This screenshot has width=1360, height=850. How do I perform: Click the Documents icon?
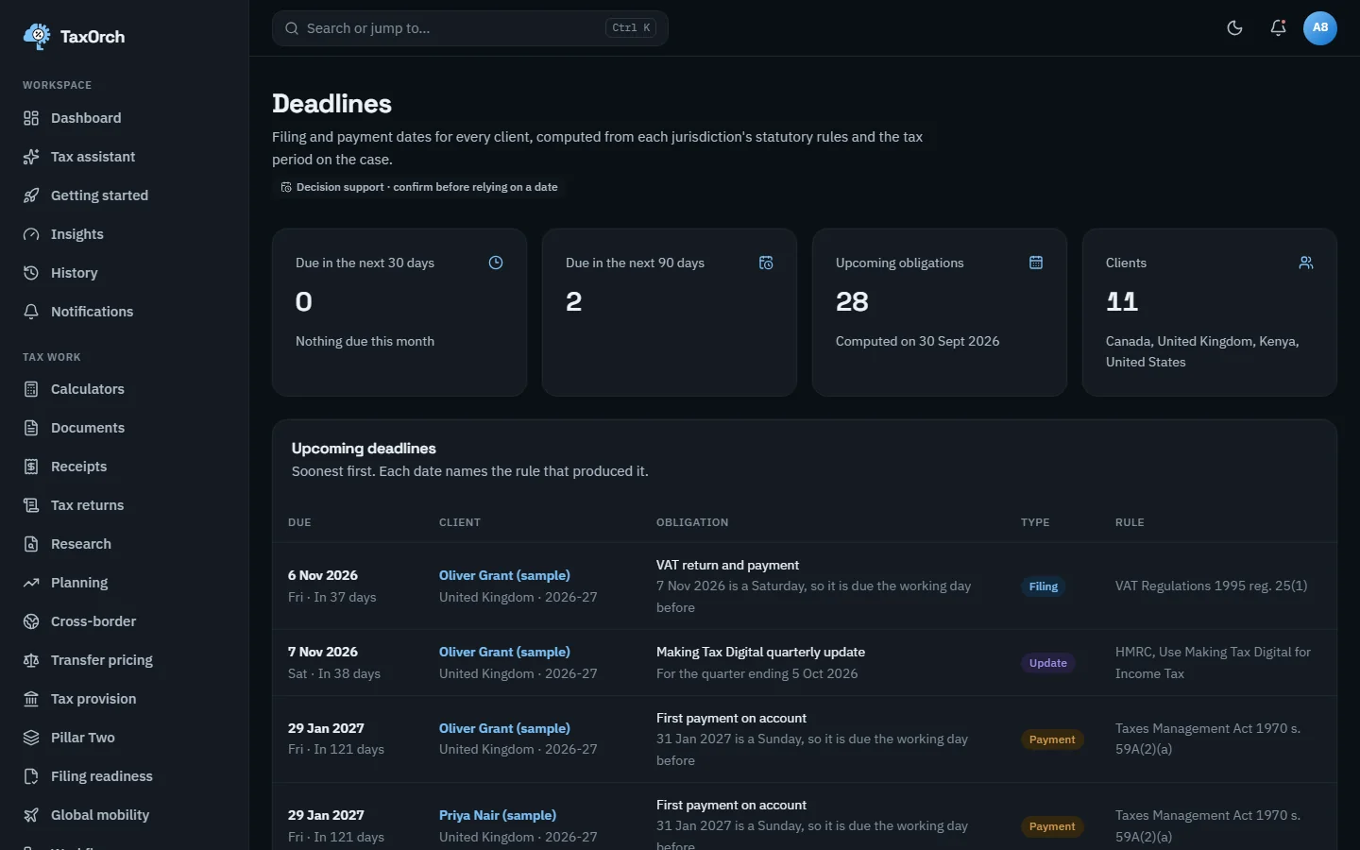click(31, 428)
